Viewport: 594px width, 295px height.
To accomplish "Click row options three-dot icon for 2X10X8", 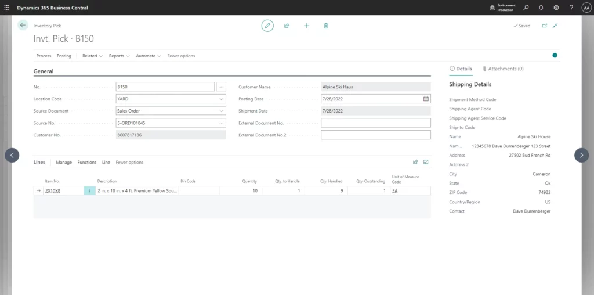I will (x=89, y=190).
